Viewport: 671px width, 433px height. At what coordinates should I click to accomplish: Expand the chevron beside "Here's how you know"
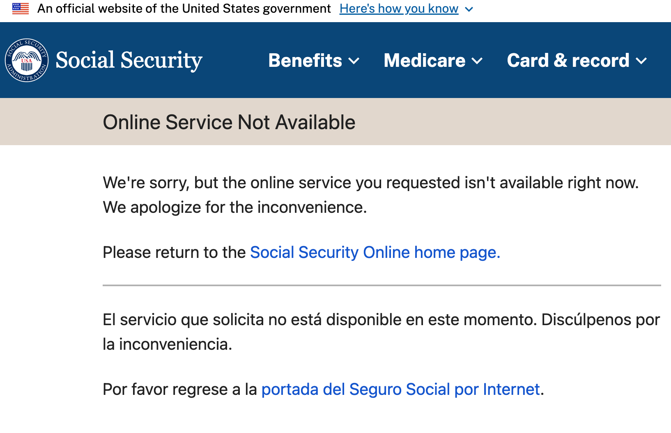[x=469, y=9]
